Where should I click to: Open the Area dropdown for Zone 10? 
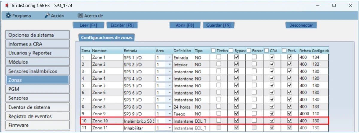(x=169, y=121)
